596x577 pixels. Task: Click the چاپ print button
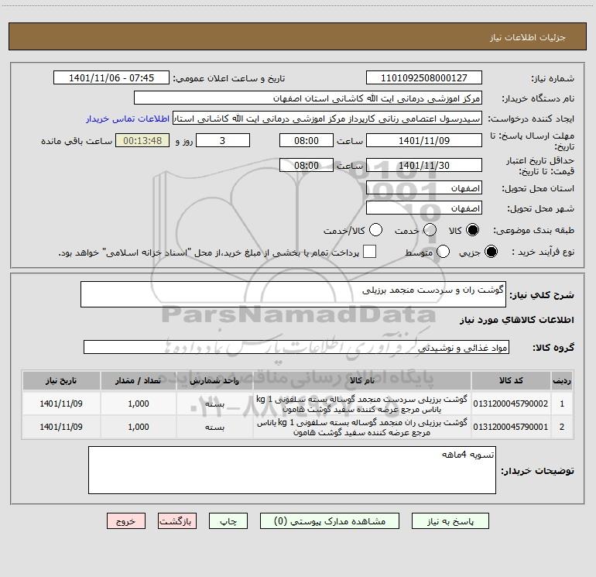click(228, 521)
